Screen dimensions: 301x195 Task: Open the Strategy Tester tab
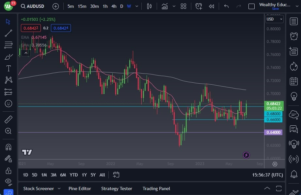tap(117, 188)
